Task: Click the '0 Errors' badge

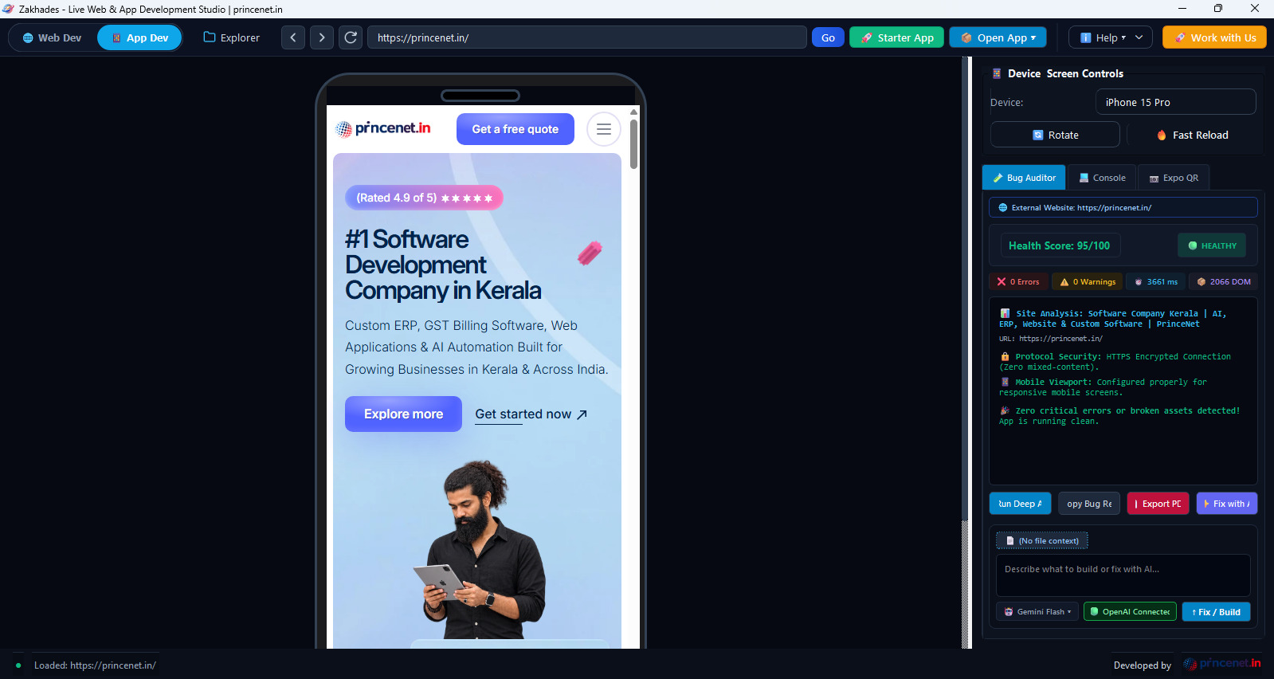Action: (x=1018, y=281)
